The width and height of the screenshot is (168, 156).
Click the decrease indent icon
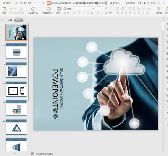click(x=129, y=8)
